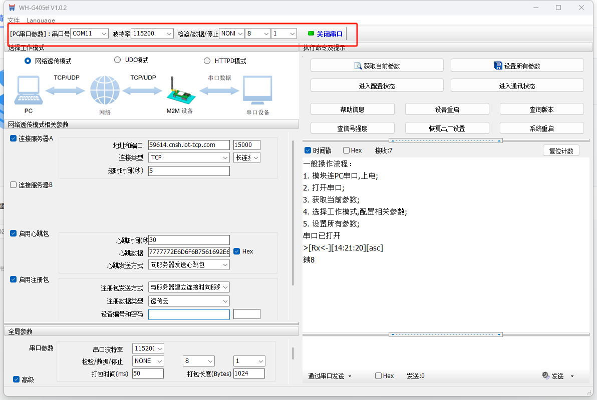This screenshot has height=400, width=597.
Task: Toggle the 启用心跳包 checkbox
Action: point(14,233)
